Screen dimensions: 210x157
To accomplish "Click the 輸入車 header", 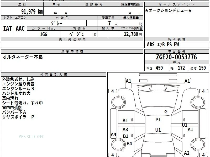I will click(x=108, y=29).
